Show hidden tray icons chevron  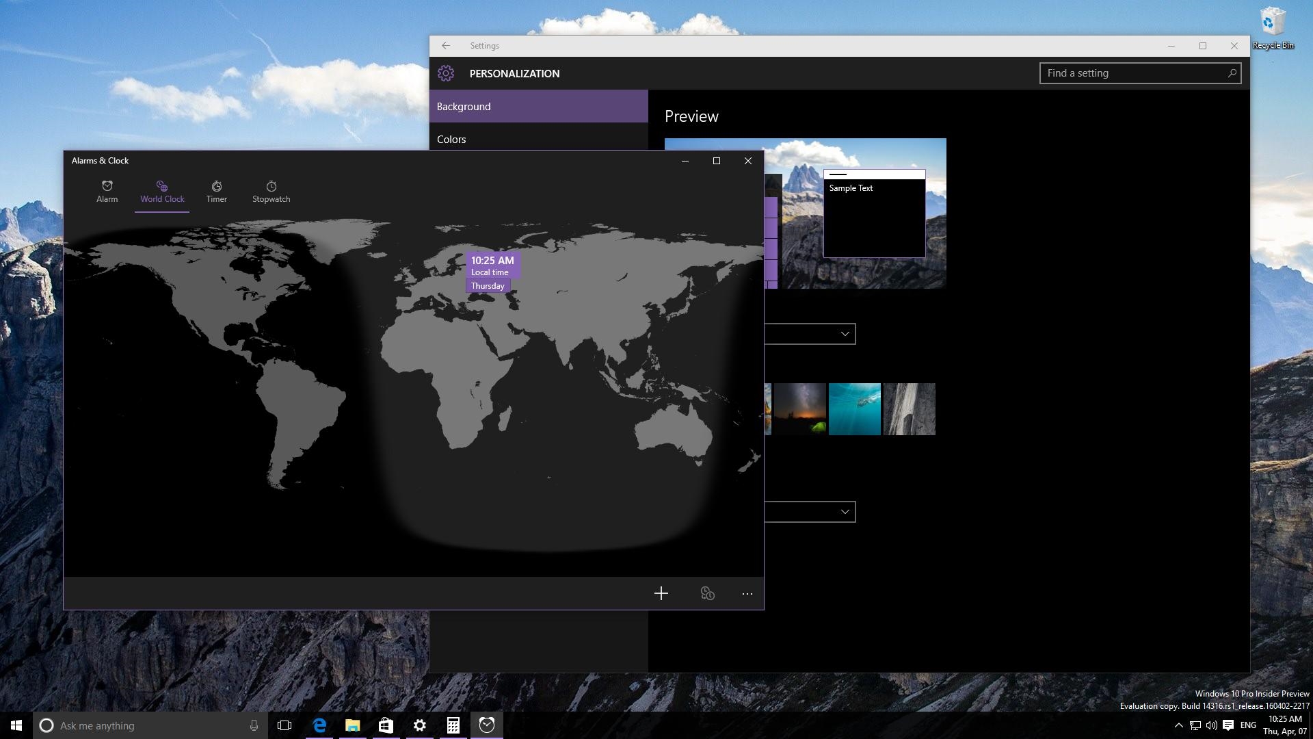[1178, 725]
